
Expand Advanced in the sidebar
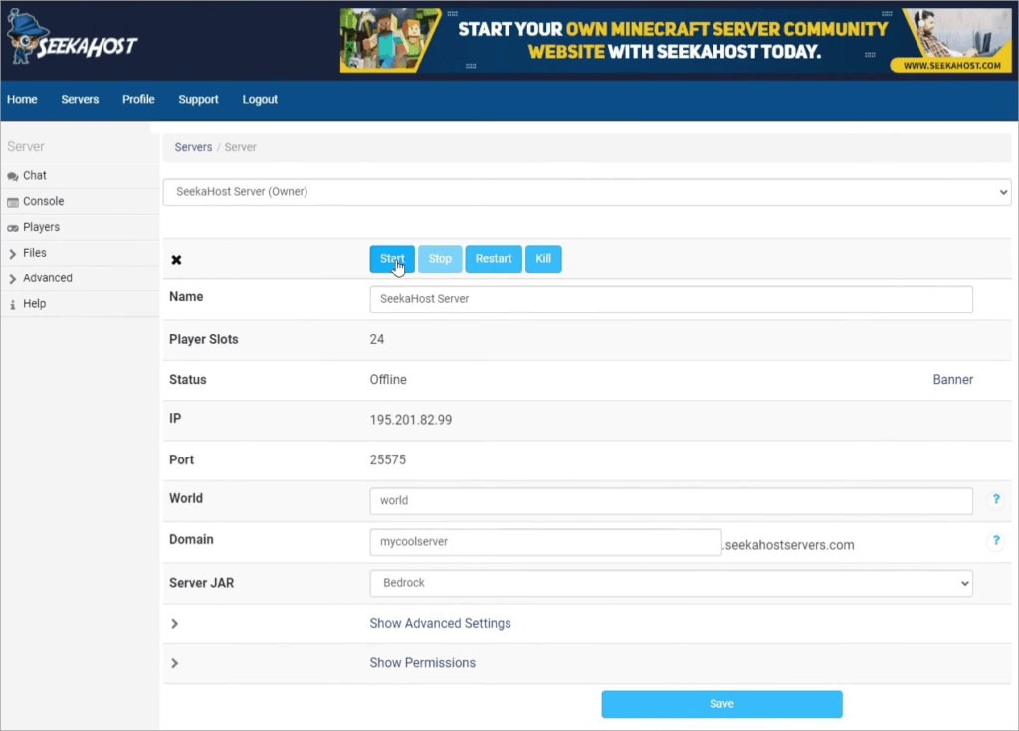point(47,278)
